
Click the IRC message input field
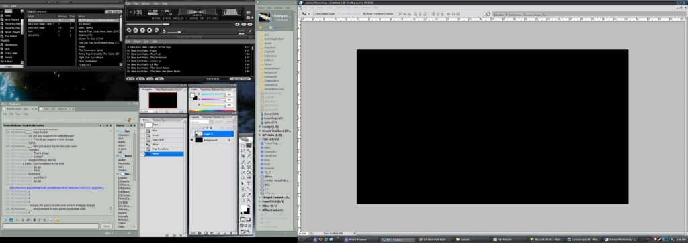tap(50, 226)
